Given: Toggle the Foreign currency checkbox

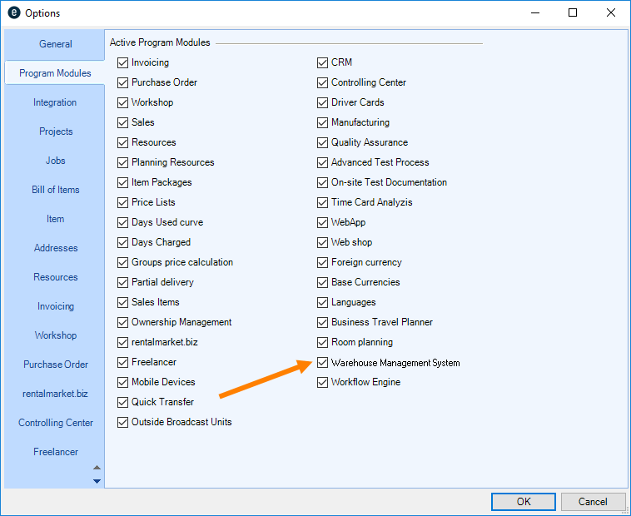Looking at the screenshot, I should [323, 263].
